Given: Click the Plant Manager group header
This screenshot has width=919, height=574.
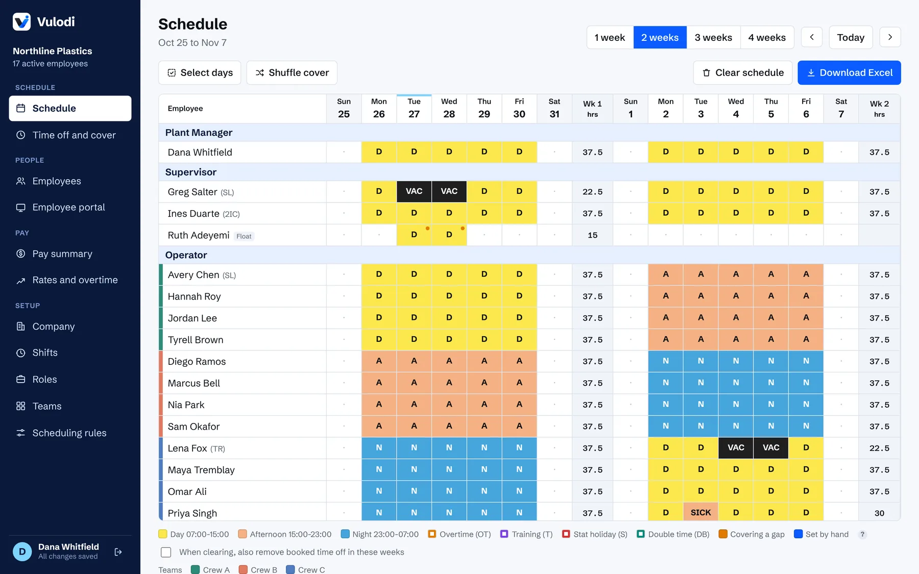Looking at the screenshot, I should point(529,133).
